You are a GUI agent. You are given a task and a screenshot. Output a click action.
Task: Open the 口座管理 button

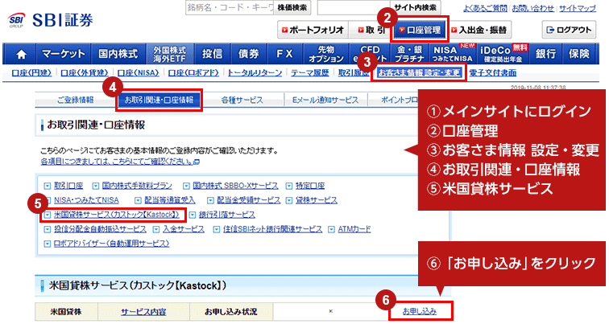pyautogui.click(x=420, y=30)
